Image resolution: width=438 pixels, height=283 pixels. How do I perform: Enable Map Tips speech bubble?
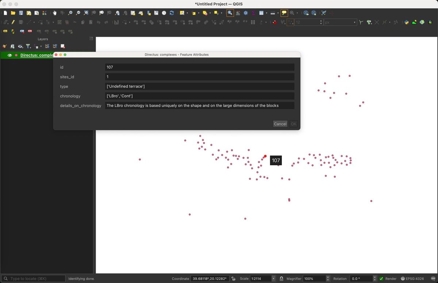point(284,13)
